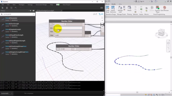Select PointAtChordLength search result

coord(17,25)
